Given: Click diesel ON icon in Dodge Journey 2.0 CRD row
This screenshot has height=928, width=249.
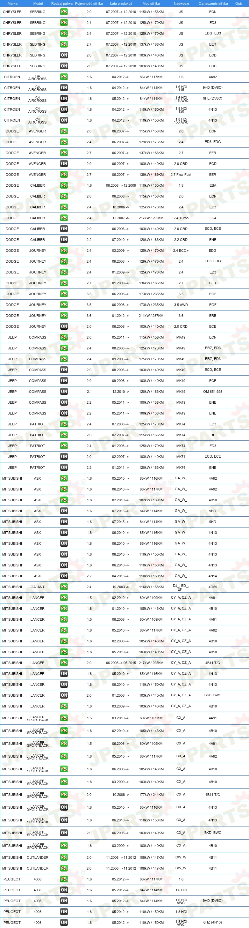Looking at the screenshot, I should 64,326.
